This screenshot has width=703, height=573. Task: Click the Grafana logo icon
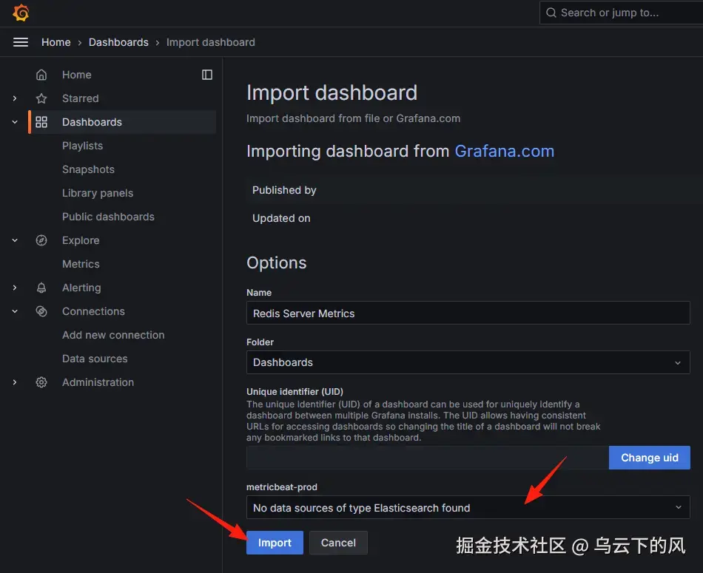[x=21, y=13]
